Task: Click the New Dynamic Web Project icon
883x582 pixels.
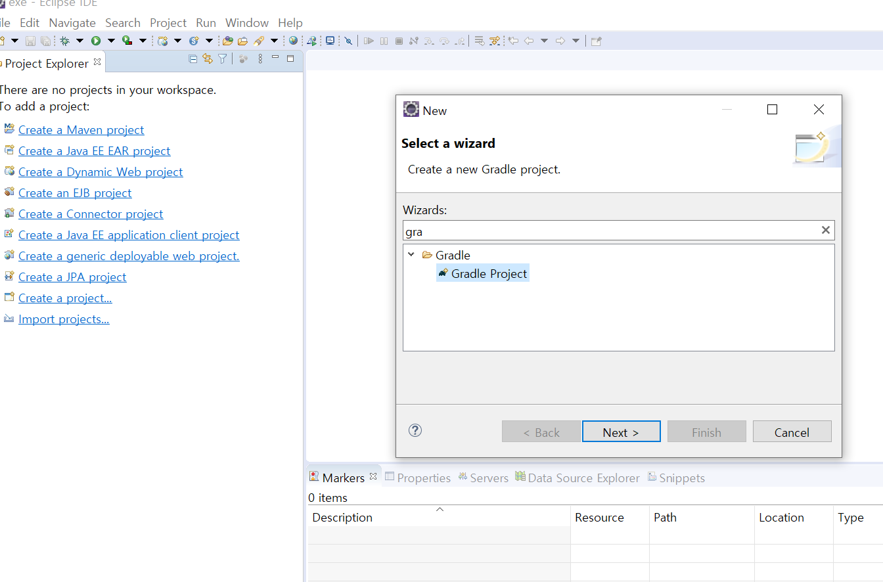Action: coord(162,41)
